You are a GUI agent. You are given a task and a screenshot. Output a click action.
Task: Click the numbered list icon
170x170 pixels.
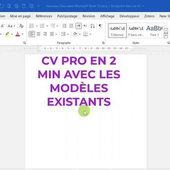click(42, 26)
